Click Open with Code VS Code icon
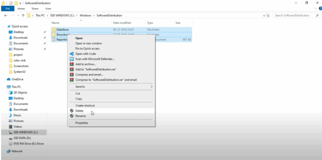Image resolution: width=322 pixels, height=160 pixels. pyautogui.click(x=72, y=54)
